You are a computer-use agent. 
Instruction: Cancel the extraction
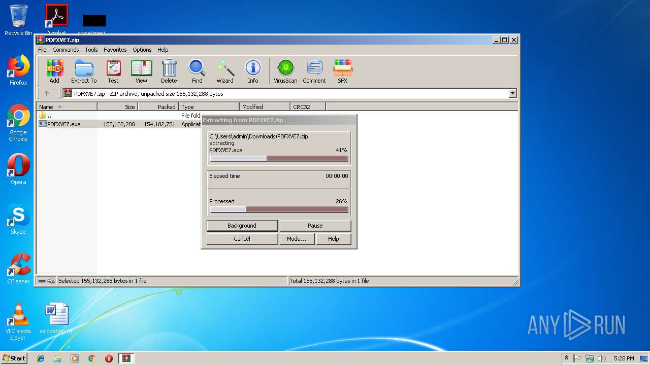pyautogui.click(x=242, y=239)
